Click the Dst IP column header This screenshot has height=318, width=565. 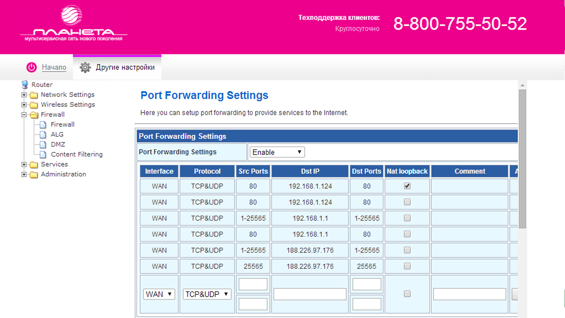[310, 171]
